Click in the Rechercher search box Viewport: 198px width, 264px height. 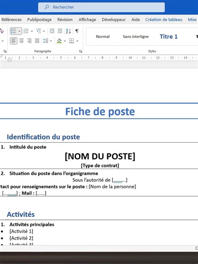[x=101, y=7]
